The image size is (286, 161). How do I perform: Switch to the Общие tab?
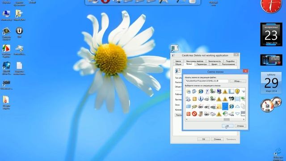(x=178, y=64)
